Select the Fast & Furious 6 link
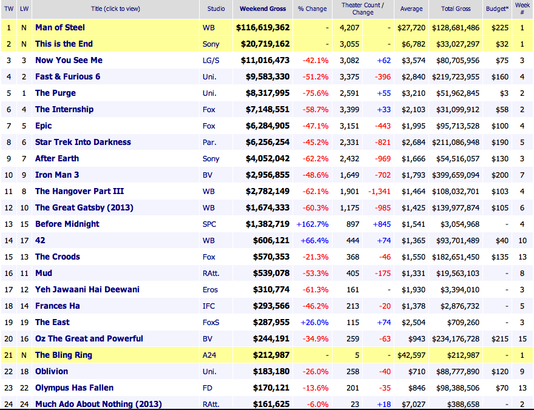Image resolution: width=534 pixels, height=410 pixels. point(67,76)
